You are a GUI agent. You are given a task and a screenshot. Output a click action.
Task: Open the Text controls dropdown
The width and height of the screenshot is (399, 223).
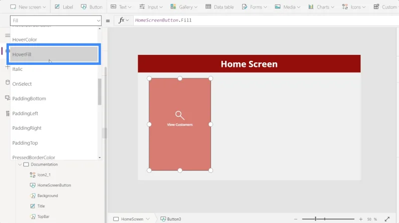point(121,7)
